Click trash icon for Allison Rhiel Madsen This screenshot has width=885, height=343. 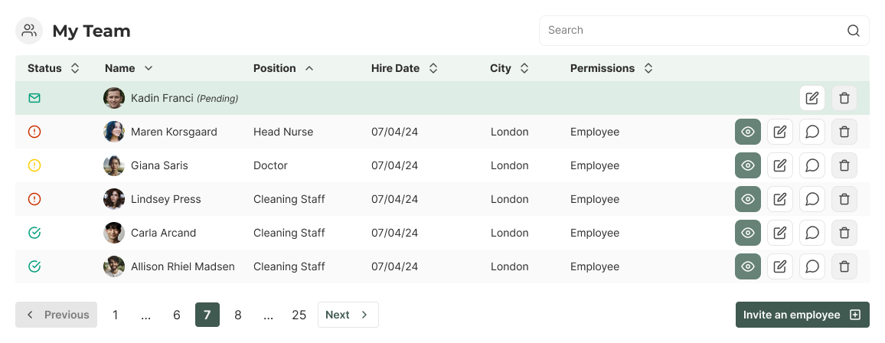pyautogui.click(x=844, y=266)
